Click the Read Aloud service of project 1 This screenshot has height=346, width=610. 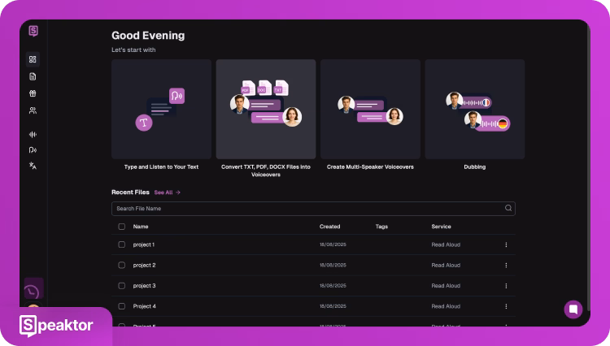tap(446, 244)
